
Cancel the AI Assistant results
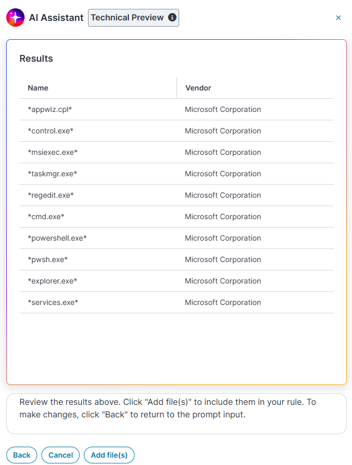click(61, 455)
